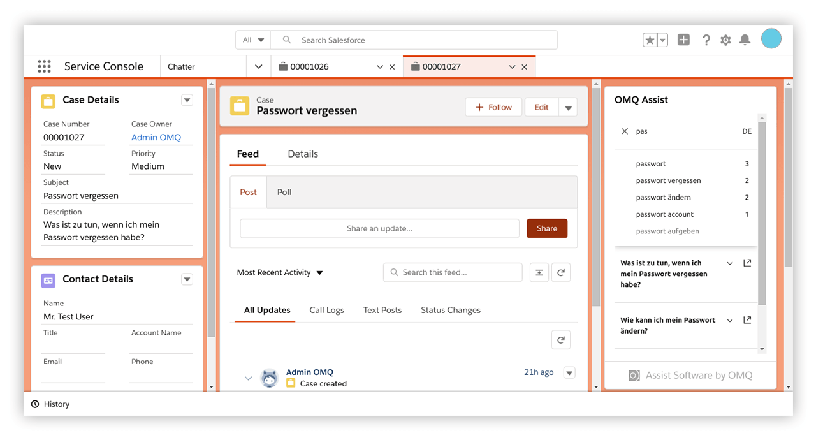Viewport: 816px width, 440px height.
Task: Expand the Most Recent Activity sort menu
Action: pyautogui.click(x=319, y=273)
